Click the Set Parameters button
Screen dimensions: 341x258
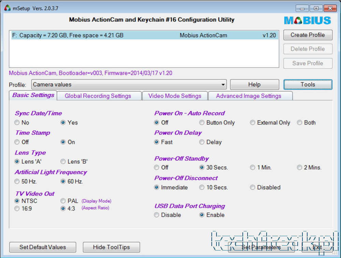pos(261,247)
